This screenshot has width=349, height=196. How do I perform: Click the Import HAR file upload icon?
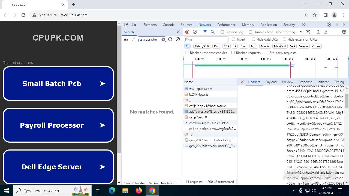pos(318,32)
